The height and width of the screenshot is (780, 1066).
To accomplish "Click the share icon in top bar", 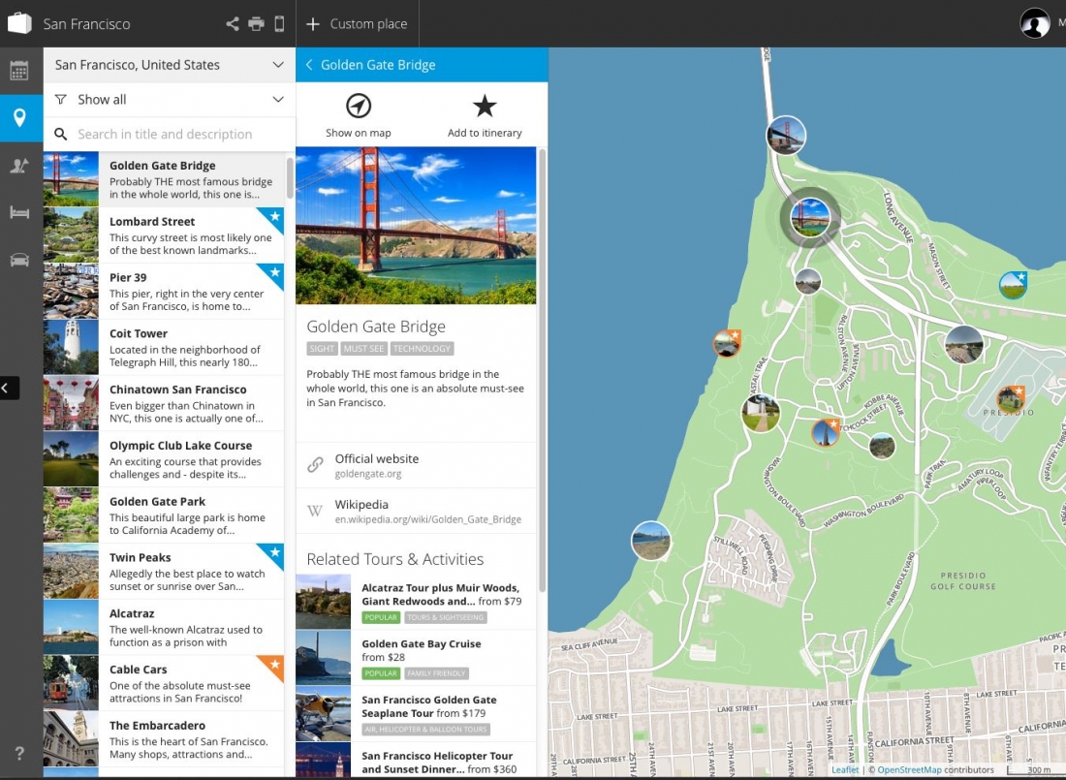I will 233,24.
